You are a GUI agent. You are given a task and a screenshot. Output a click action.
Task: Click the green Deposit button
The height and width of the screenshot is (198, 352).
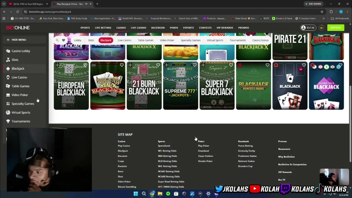click(x=336, y=28)
